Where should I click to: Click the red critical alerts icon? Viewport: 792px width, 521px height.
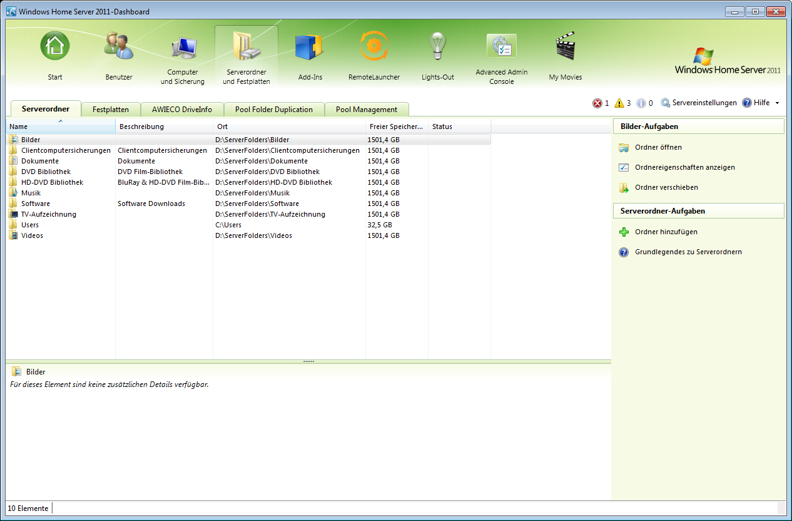[597, 103]
